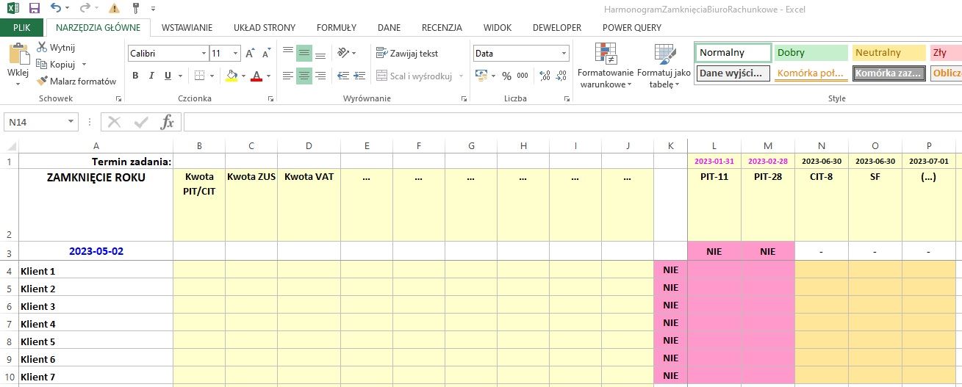
Task: Expand the fill color dropdown arrow
Action: click(x=243, y=76)
